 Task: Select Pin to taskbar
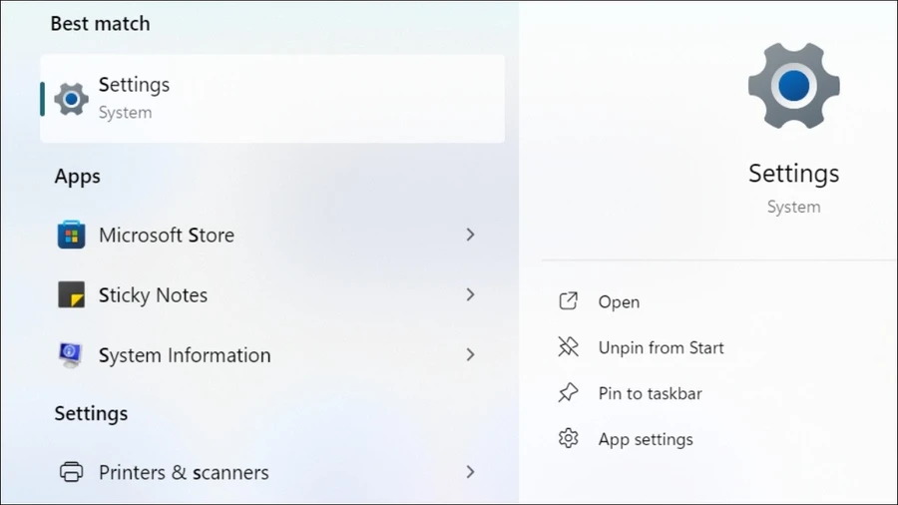650,393
